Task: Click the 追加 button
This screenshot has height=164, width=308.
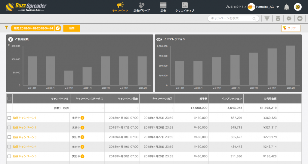Action: (72, 28)
